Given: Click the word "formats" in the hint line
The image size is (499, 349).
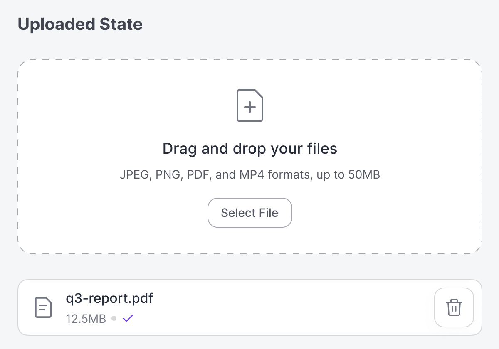Looking at the screenshot, I should [x=289, y=175].
